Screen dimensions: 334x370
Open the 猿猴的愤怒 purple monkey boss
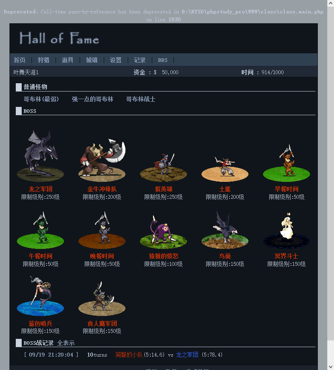tap(164, 232)
